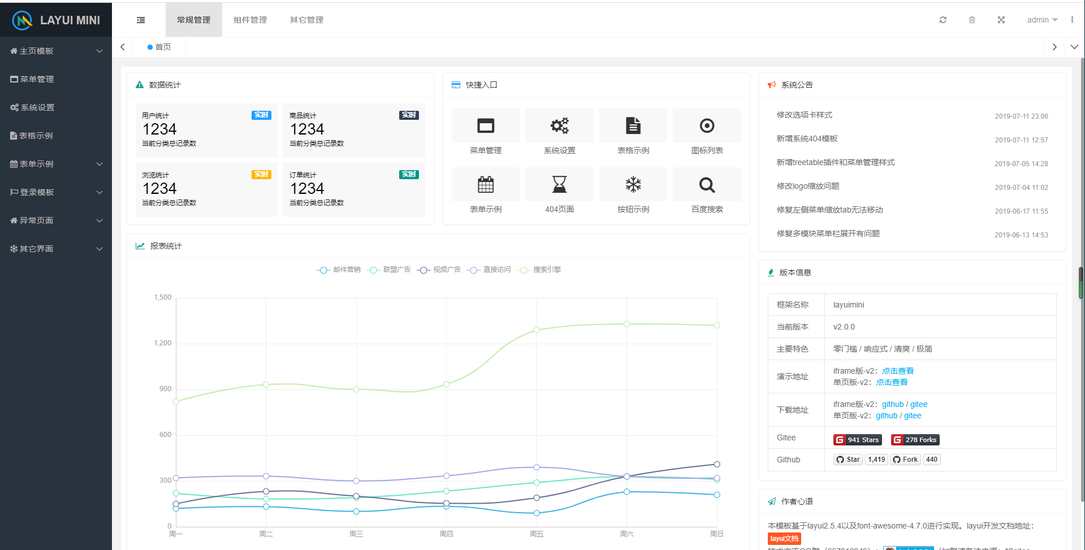Refresh the page using the toolbar refresh icon
Viewport: 1085px width, 550px height.
943,19
